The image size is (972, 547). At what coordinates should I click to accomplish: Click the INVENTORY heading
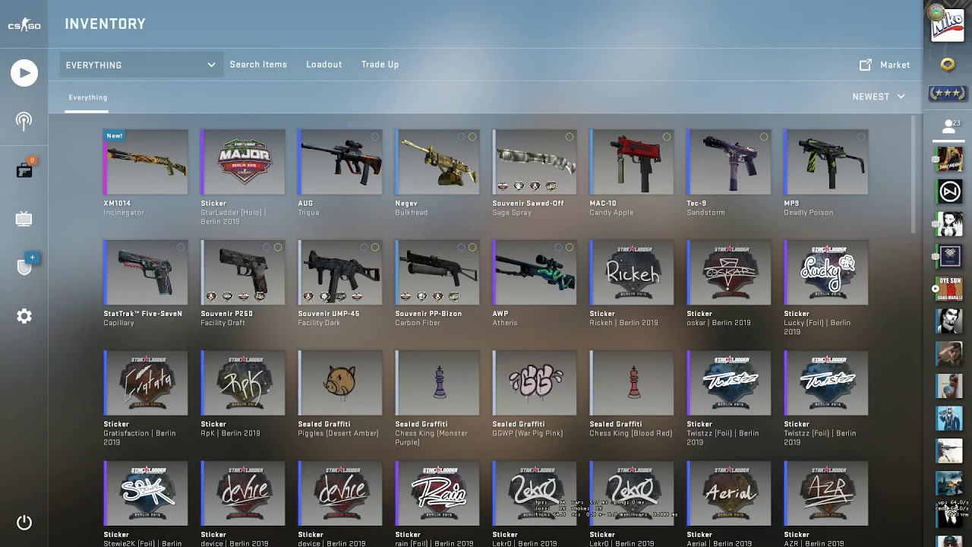(x=105, y=24)
